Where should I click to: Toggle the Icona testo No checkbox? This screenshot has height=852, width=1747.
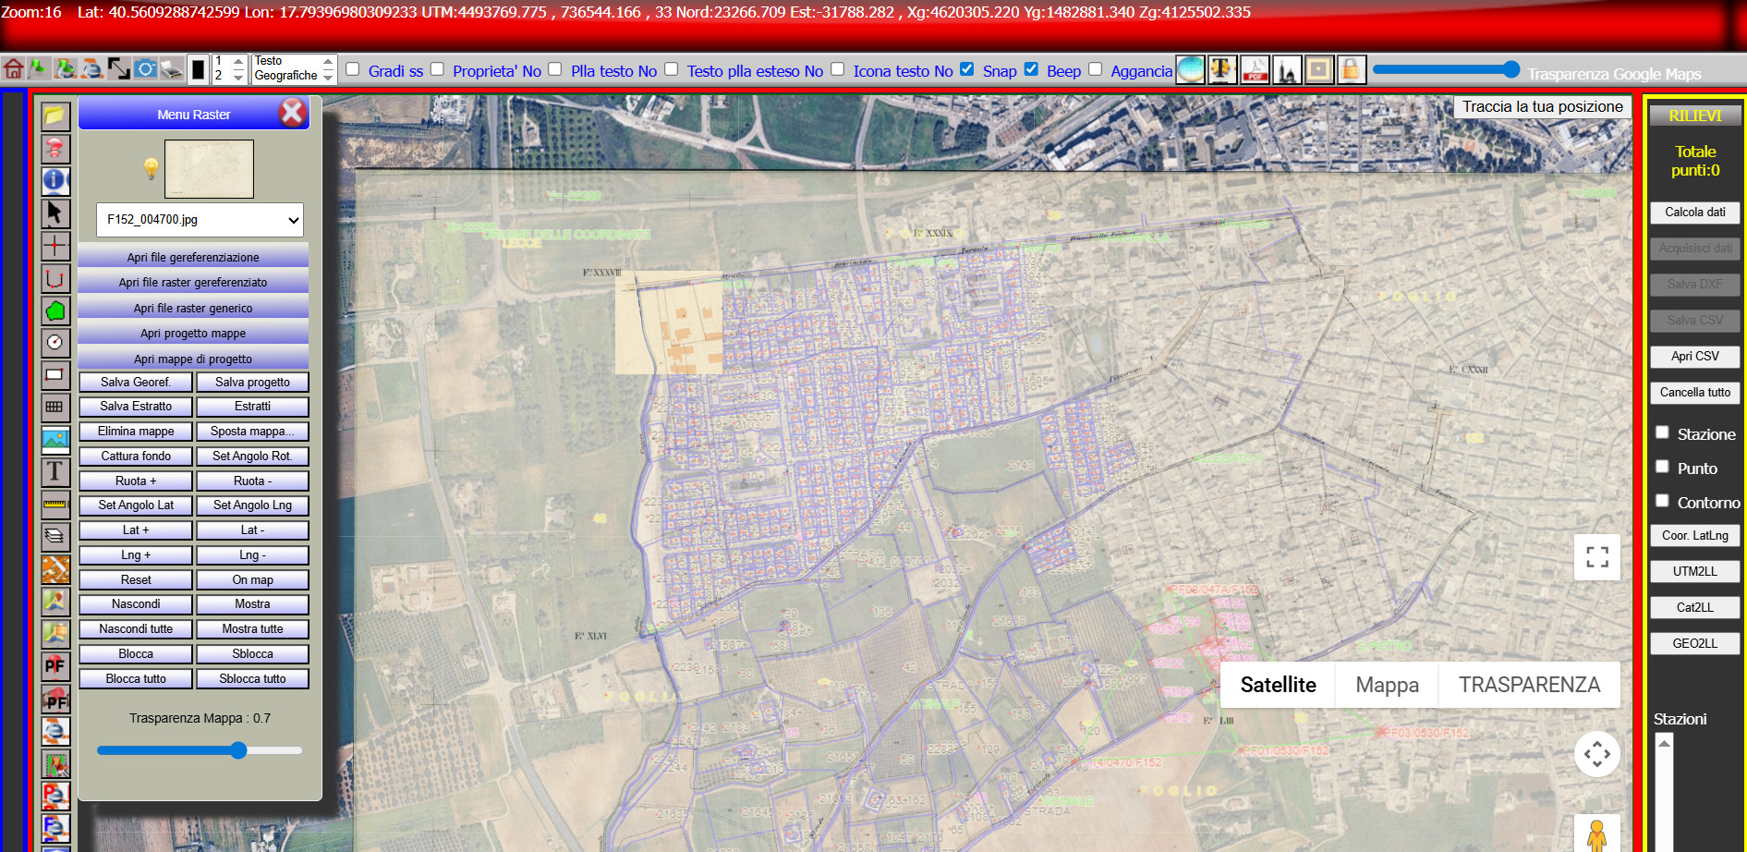[837, 69]
